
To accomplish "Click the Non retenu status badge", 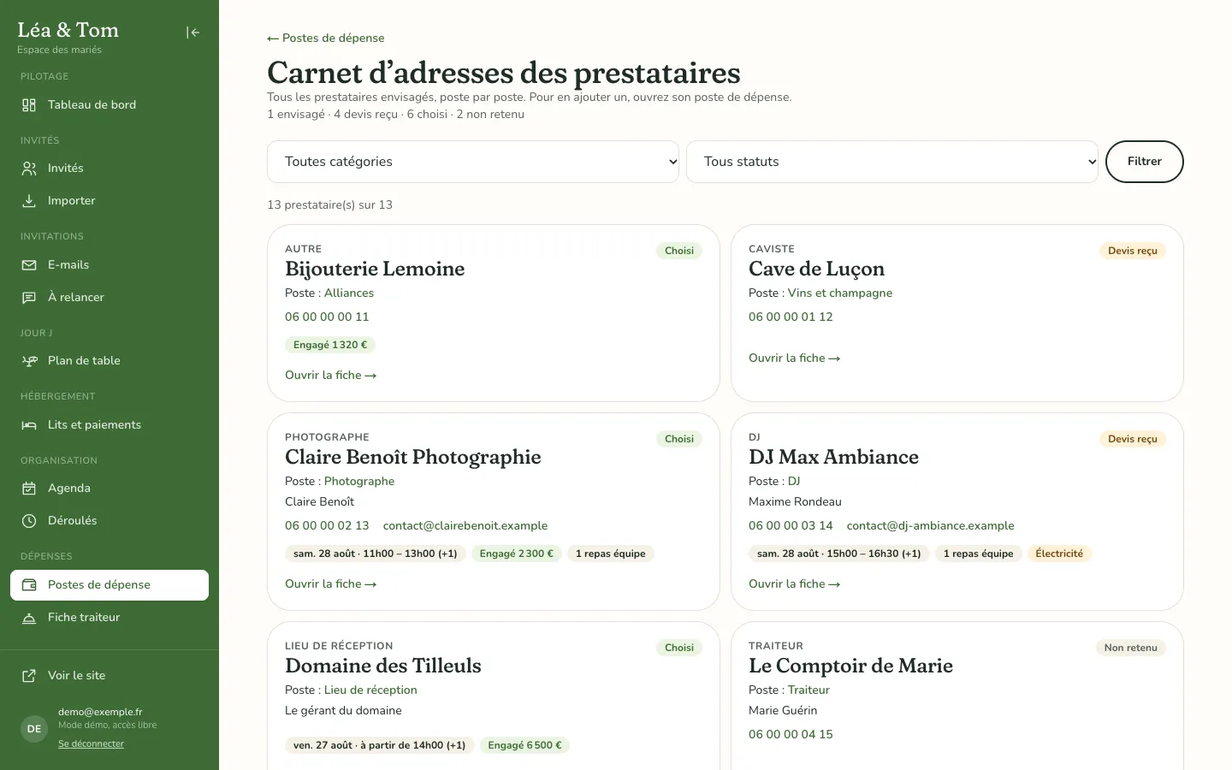I will click(1131, 649).
